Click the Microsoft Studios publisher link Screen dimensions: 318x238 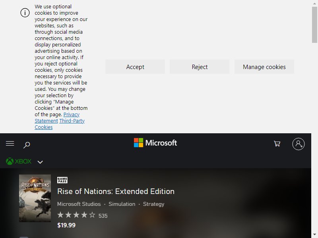(x=79, y=204)
